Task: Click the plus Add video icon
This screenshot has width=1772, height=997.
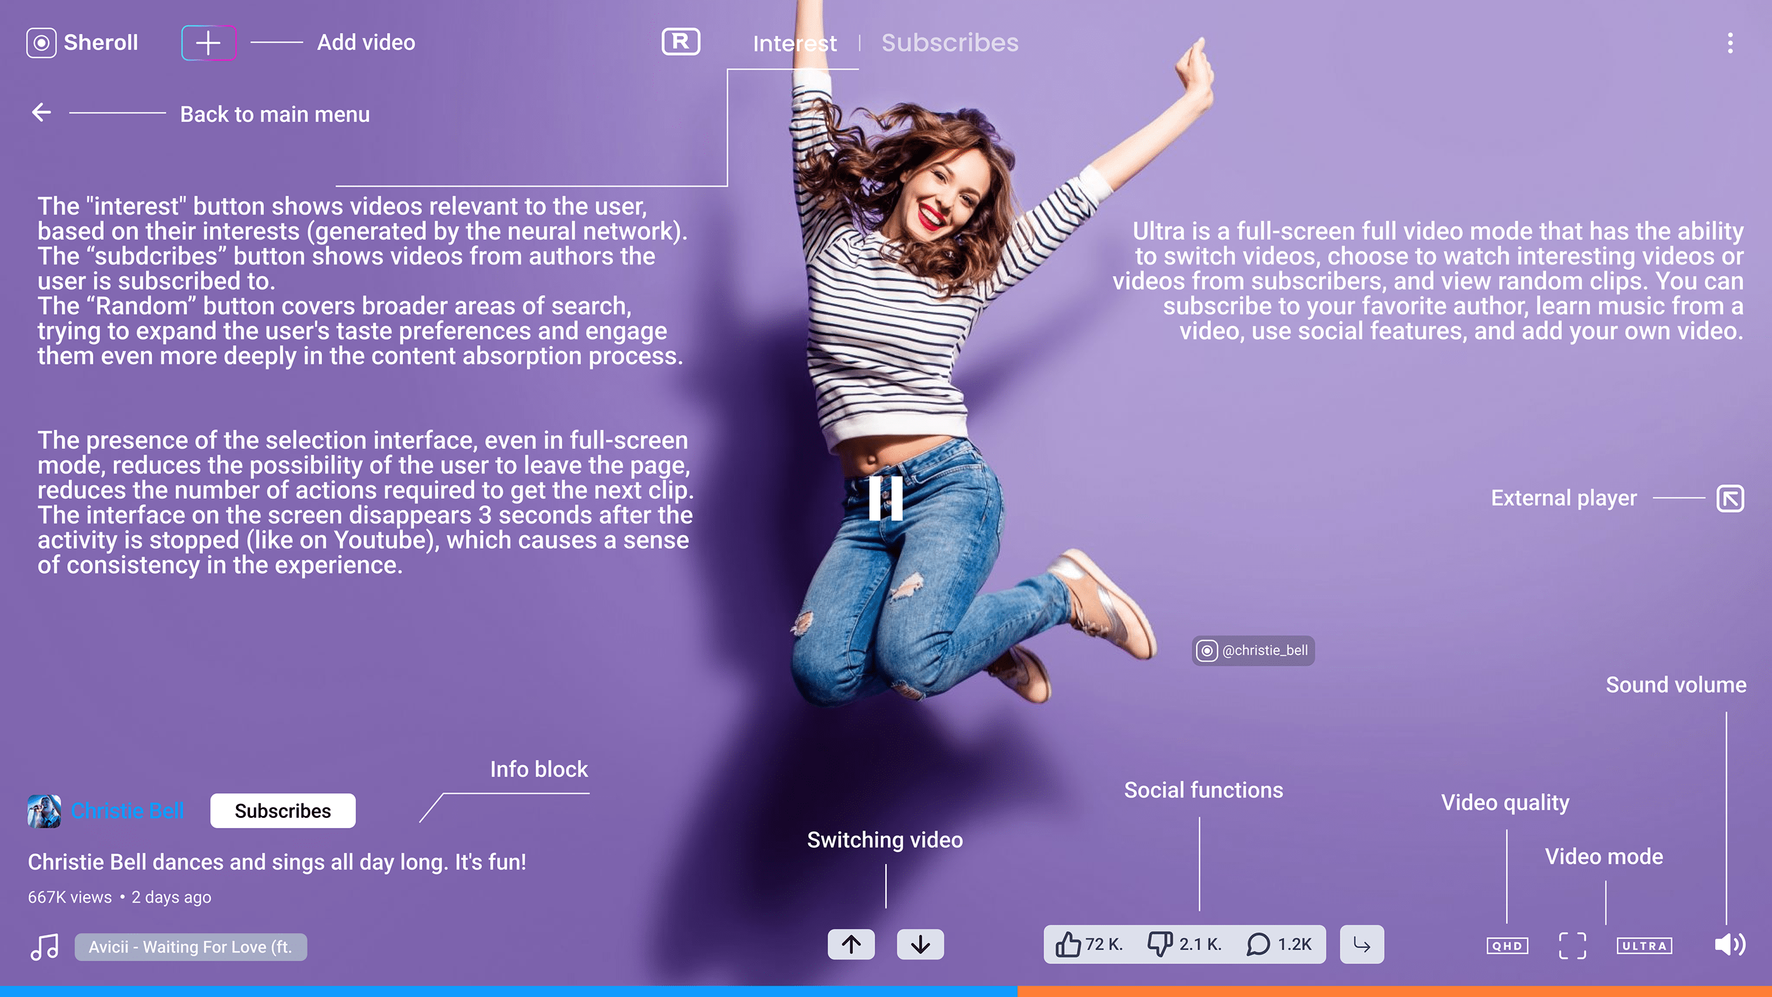Action: [x=208, y=42]
